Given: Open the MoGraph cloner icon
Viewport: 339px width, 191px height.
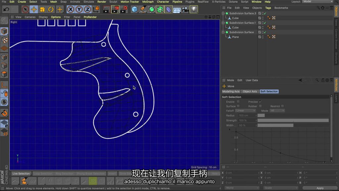Looking at the screenshot, I should pos(160,9).
